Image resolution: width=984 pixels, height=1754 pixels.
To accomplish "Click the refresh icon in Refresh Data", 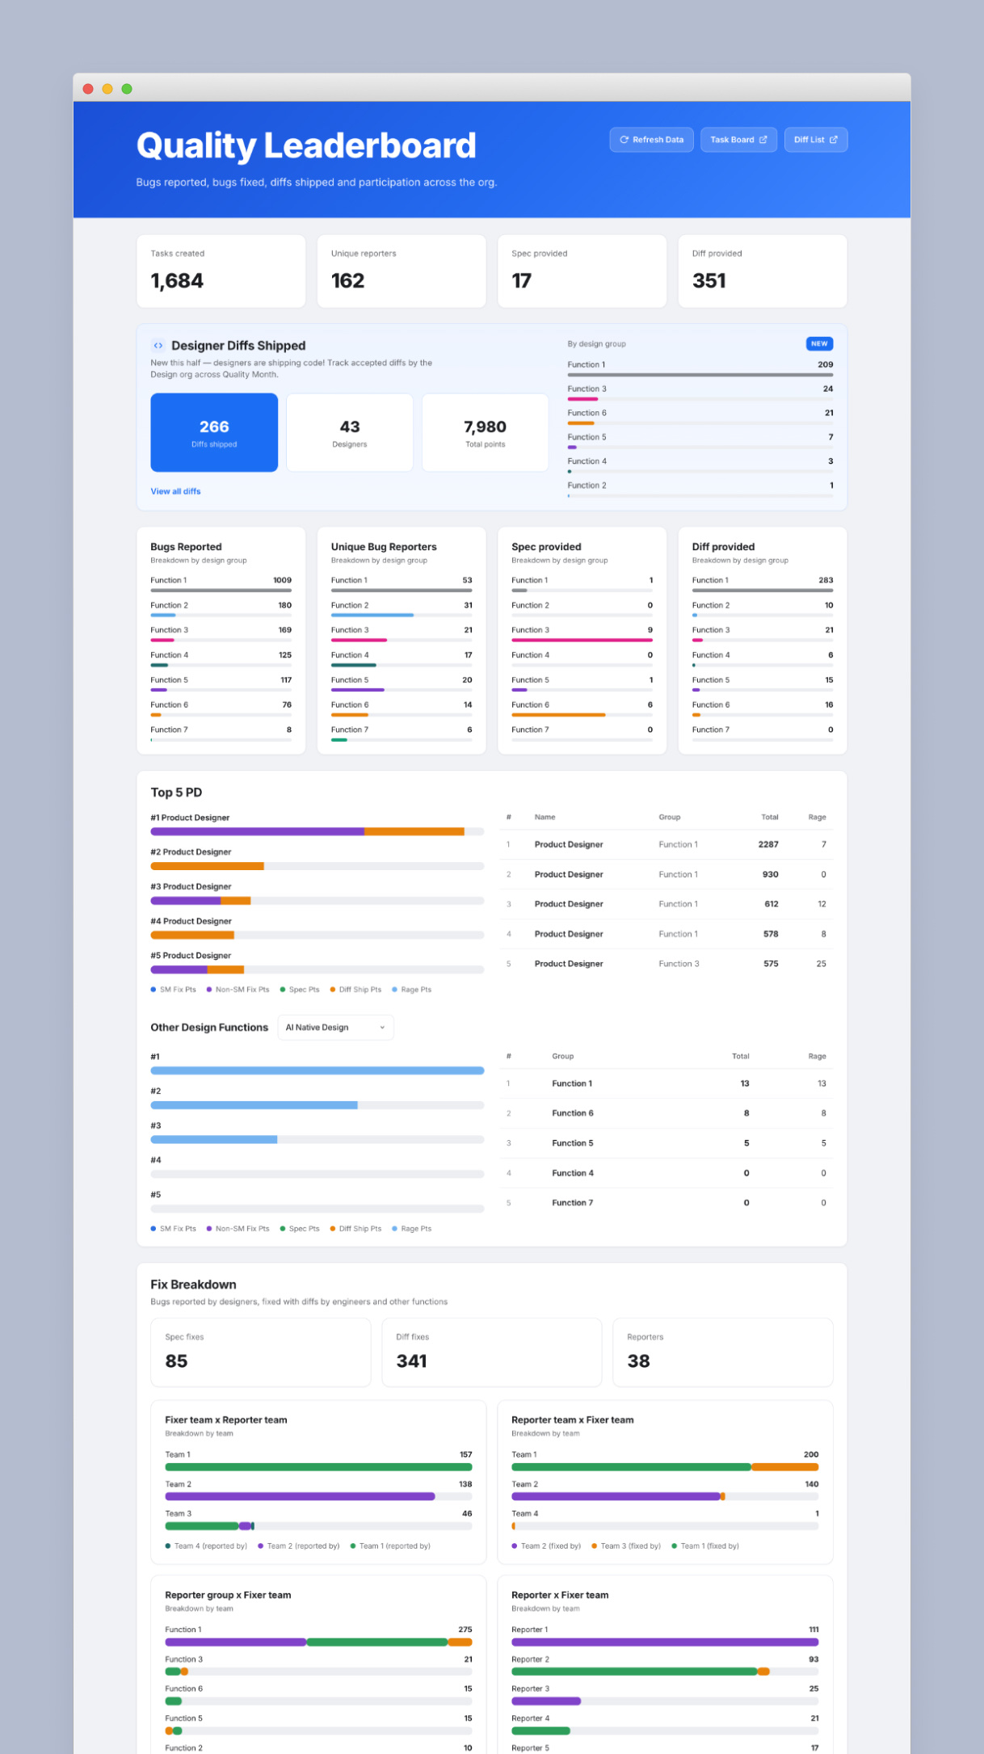I will click(x=624, y=140).
